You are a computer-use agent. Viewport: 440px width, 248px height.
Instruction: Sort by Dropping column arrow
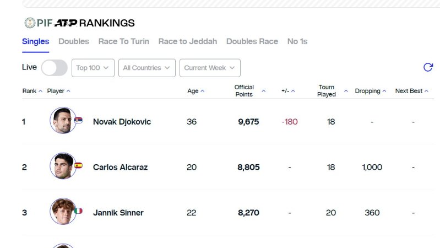tap(384, 91)
